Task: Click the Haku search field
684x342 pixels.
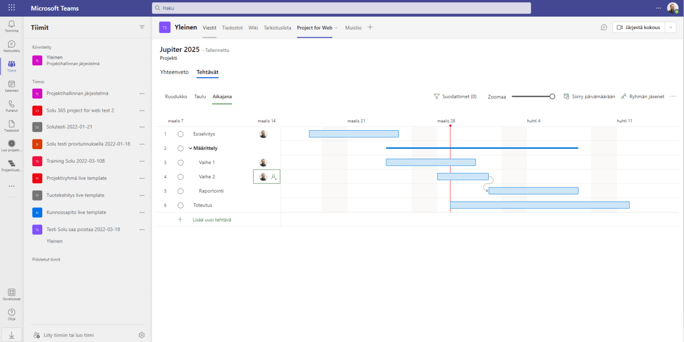Action: pyautogui.click(x=342, y=8)
